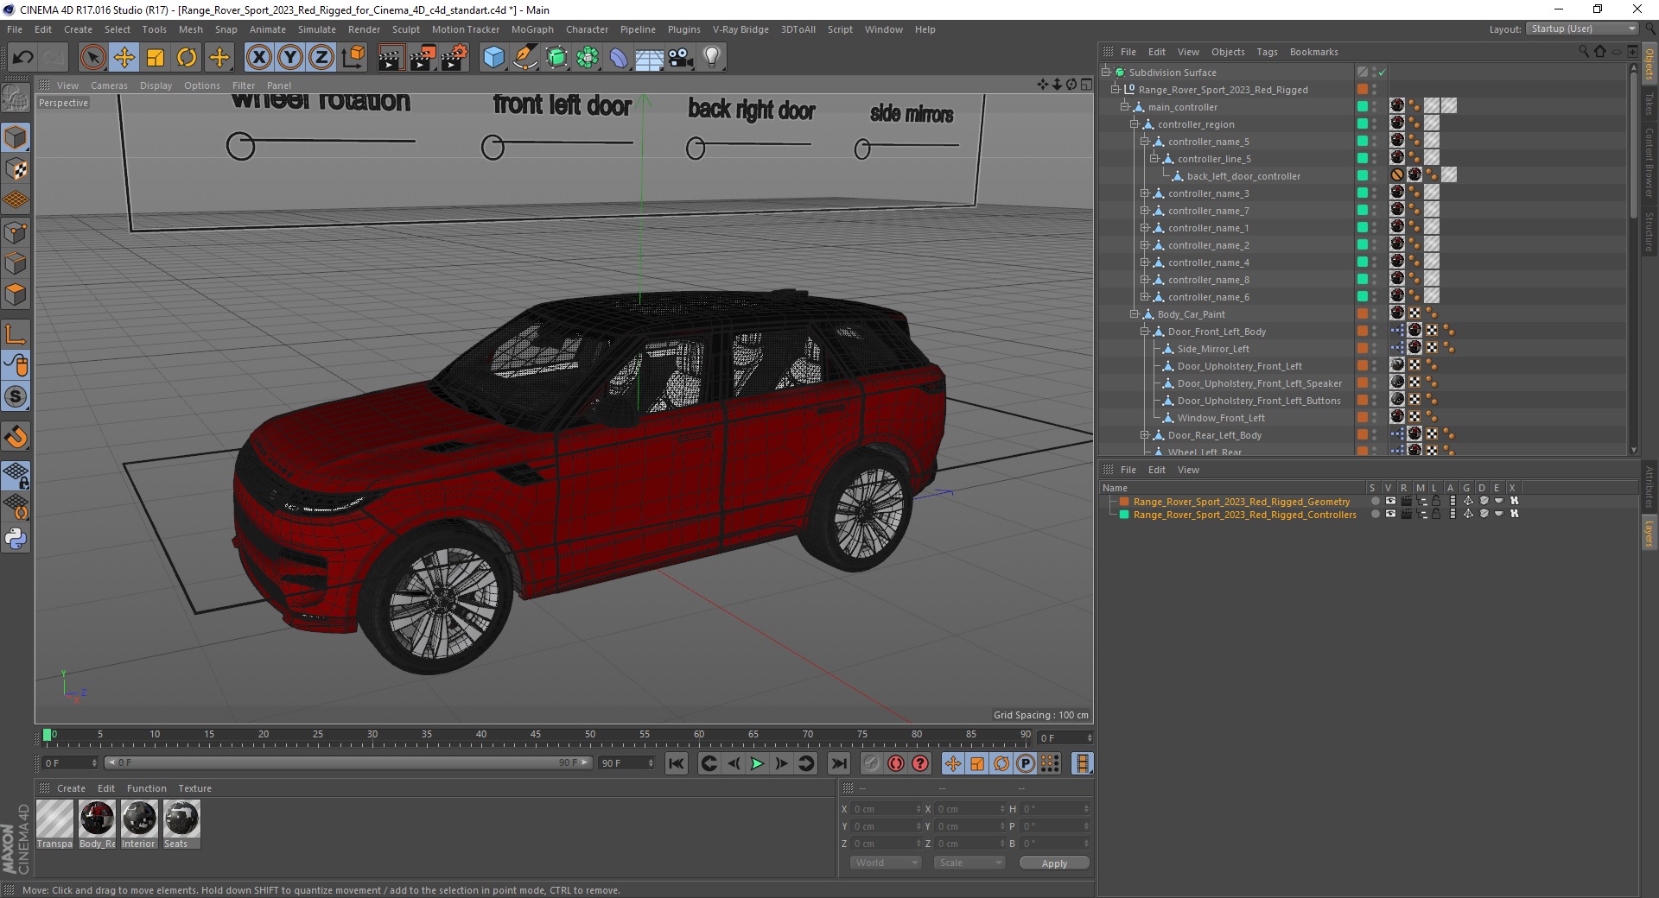Go to start of animation
Screen dimensions: 1659x898
(x=677, y=763)
